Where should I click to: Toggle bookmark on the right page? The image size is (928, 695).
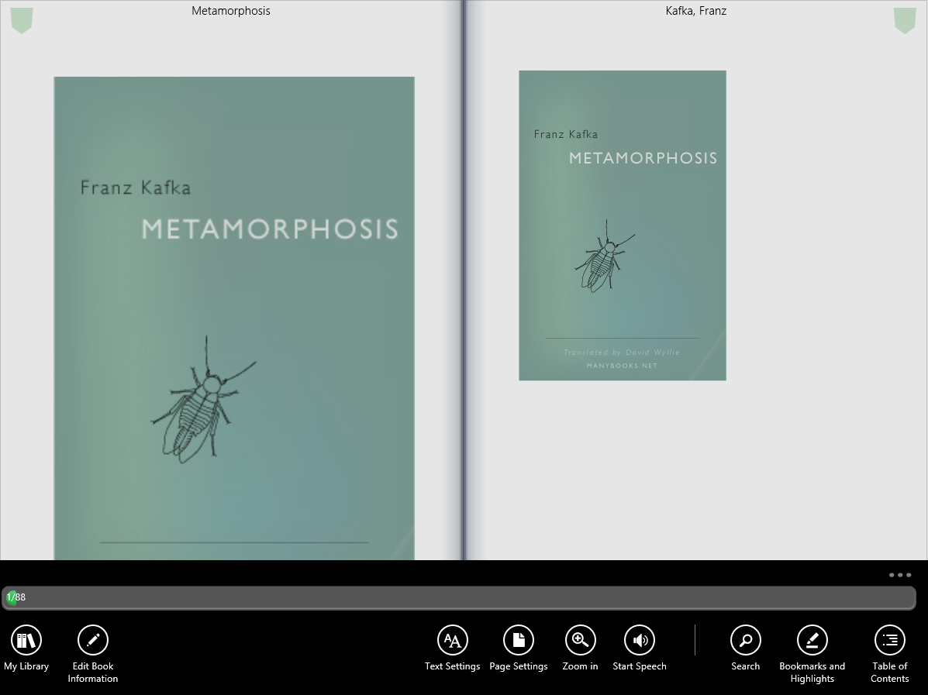pos(905,20)
